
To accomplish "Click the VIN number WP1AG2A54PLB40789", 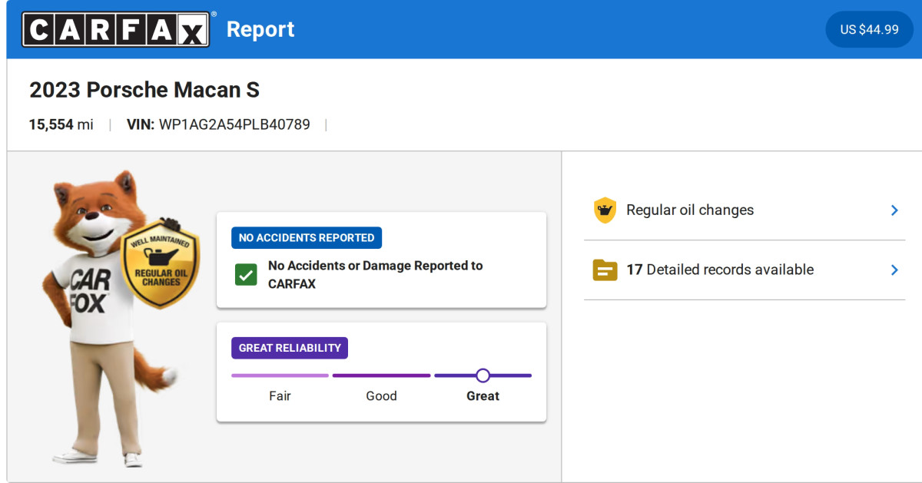I will point(234,124).
